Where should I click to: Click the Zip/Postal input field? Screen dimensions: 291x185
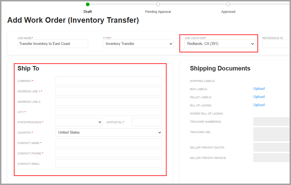coord(147,122)
